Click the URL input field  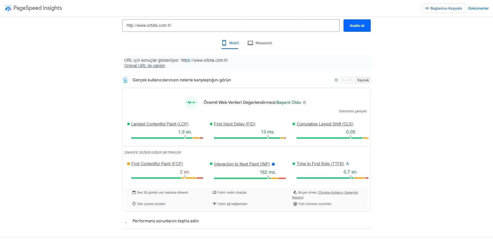click(x=231, y=26)
